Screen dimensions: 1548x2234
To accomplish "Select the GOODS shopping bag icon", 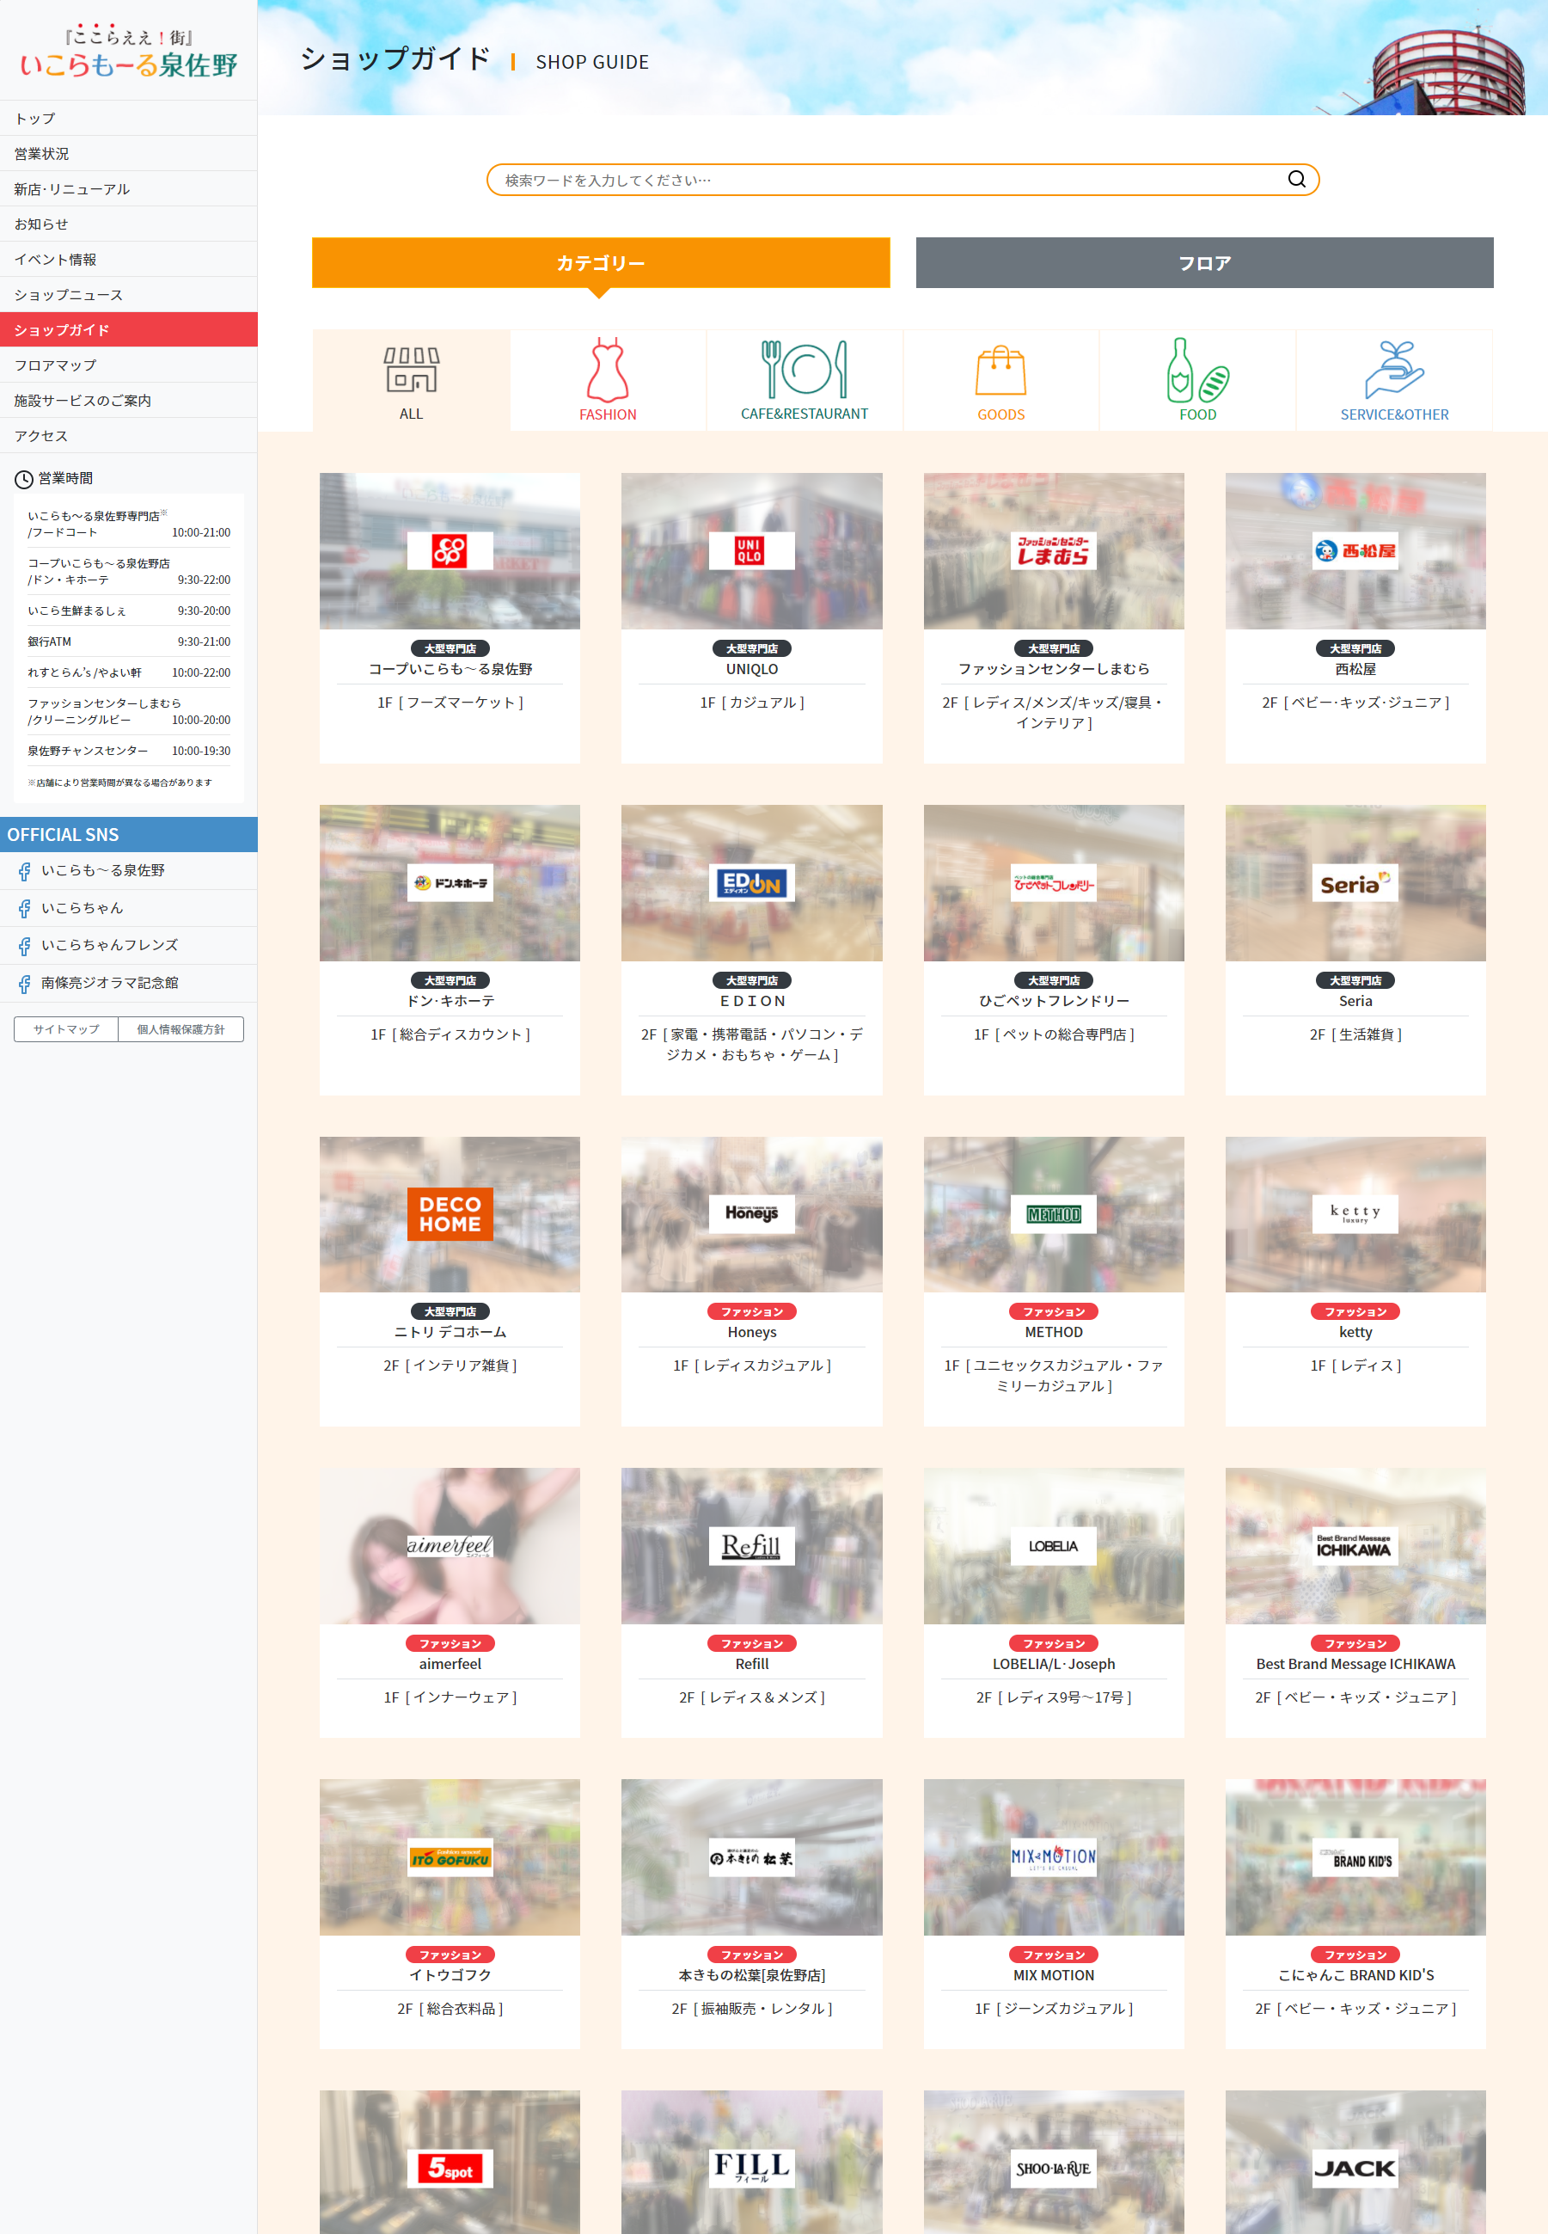I will point(1000,371).
